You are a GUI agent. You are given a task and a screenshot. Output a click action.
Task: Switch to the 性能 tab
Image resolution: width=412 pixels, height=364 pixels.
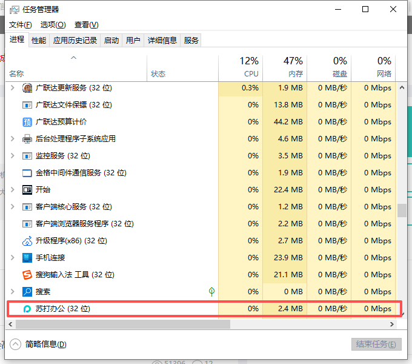click(39, 40)
